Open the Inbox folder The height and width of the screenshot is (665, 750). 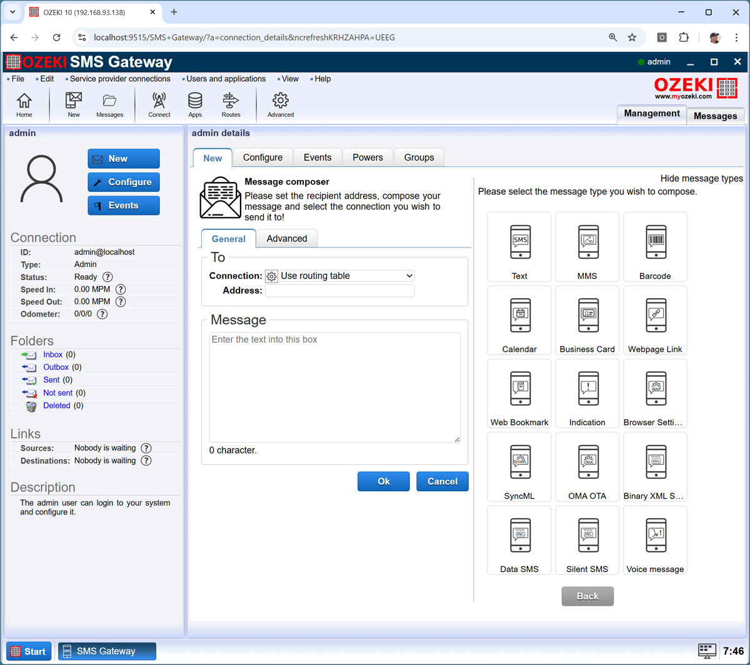pos(53,354)
